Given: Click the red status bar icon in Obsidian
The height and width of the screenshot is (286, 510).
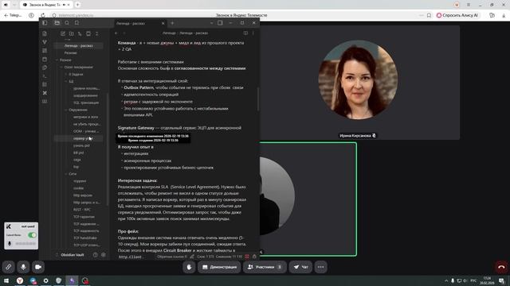Looking at the screenshot, I should (x=247, y=257).
